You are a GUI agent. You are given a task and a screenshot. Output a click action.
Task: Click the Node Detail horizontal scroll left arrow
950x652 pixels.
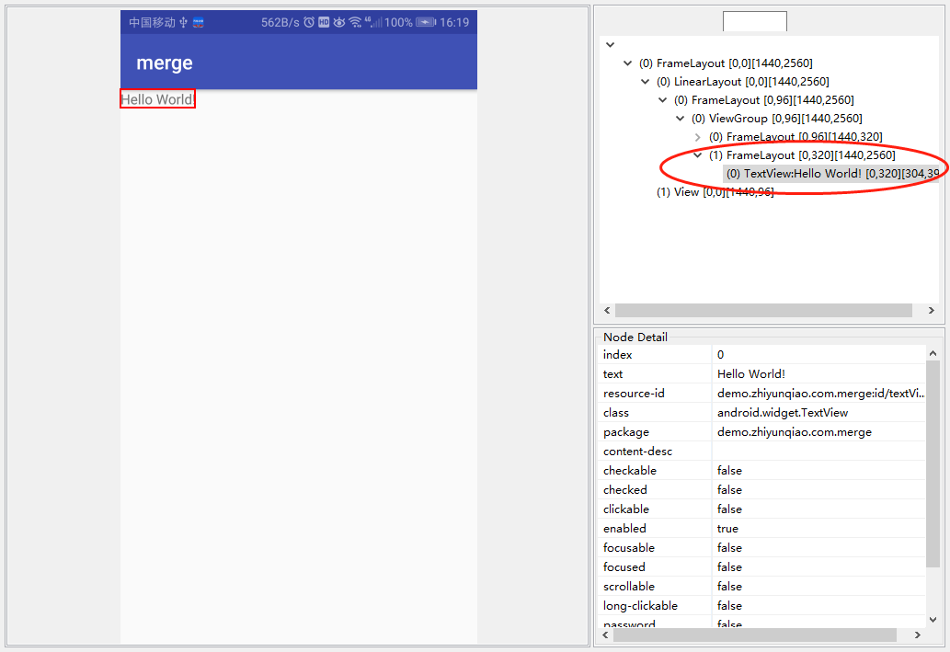click(605, 635)
